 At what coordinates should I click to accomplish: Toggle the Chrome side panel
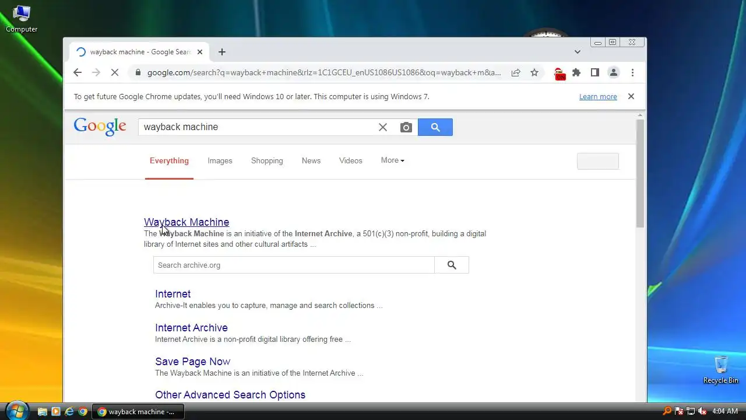(x=595, y=72)
